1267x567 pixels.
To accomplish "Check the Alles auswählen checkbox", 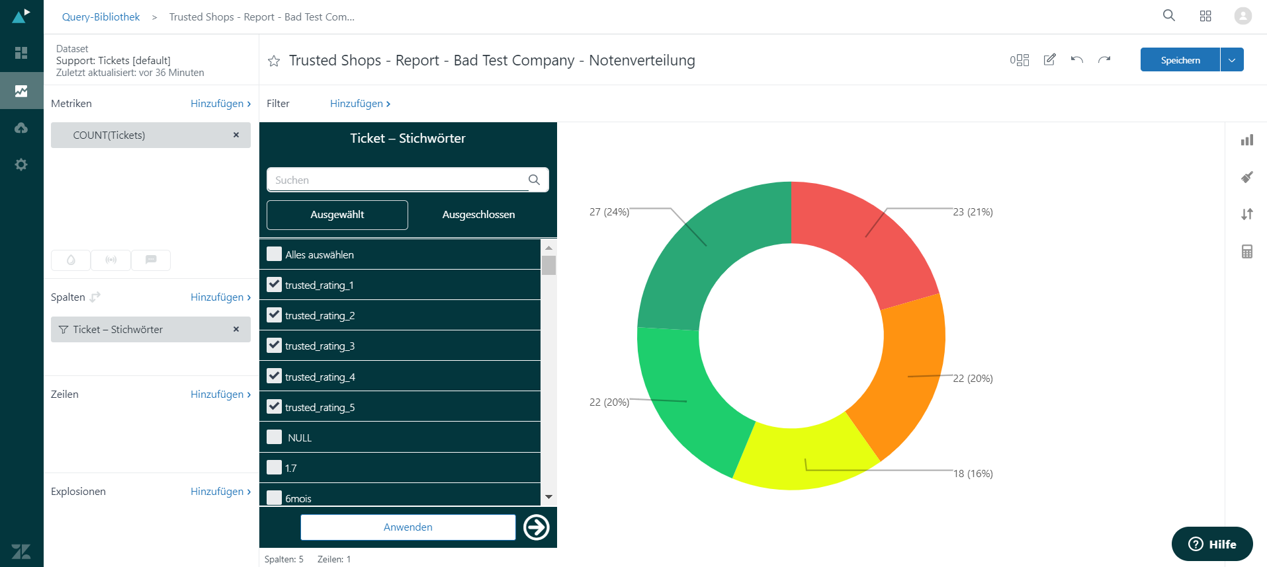I will point(274,254).
